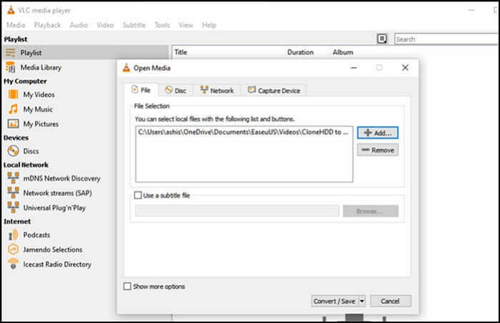500x323 pixels.
Task: Enable Show more options checkbox
Action: (127, 287)
